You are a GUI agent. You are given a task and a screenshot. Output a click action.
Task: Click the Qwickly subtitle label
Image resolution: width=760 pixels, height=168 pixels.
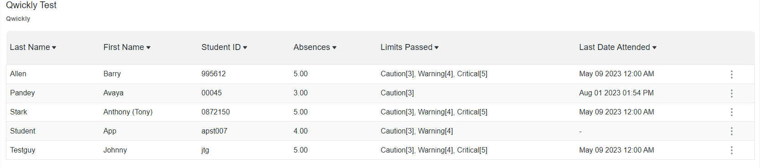(x=18, y=19)
